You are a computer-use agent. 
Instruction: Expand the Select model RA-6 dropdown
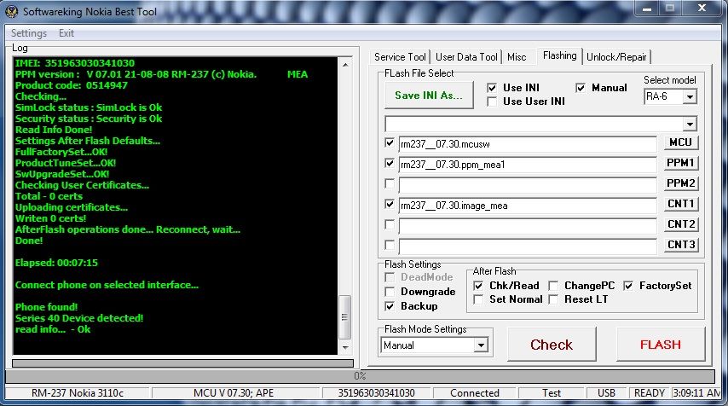coord(690,96)
